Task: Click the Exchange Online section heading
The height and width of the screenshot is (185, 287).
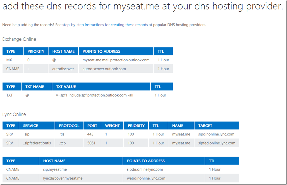Action: coord(19,39)
